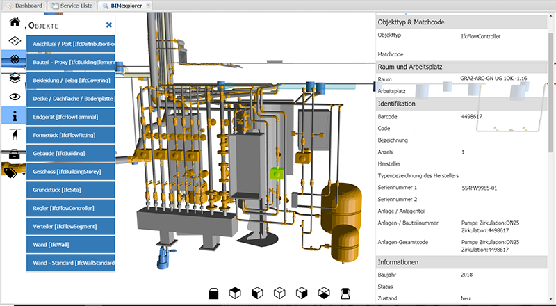Click serial number 554FW9965-01

pos(479,188)
